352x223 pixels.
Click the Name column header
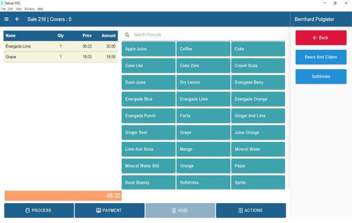[11, 36]
